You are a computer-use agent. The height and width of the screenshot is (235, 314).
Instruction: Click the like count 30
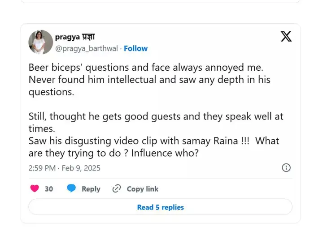[x=49, y=189]
